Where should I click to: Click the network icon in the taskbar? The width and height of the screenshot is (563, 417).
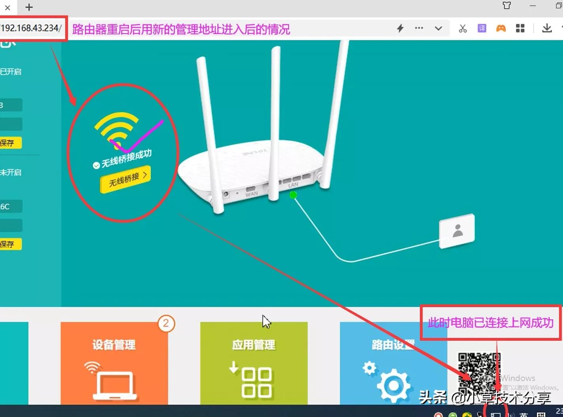tap(495, 414)
